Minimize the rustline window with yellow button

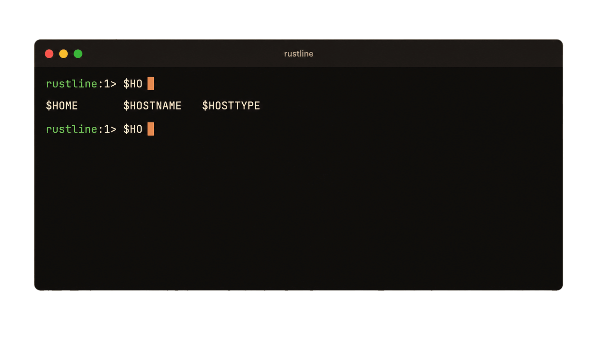(63, 54)
